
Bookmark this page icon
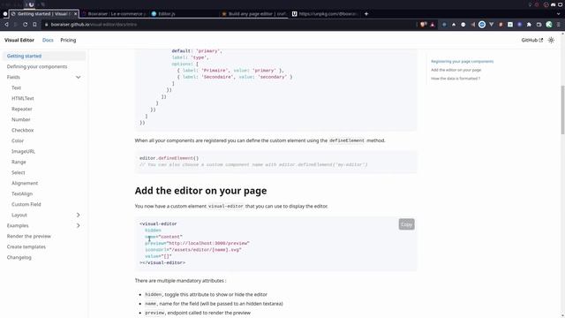[x=34, y=25]
